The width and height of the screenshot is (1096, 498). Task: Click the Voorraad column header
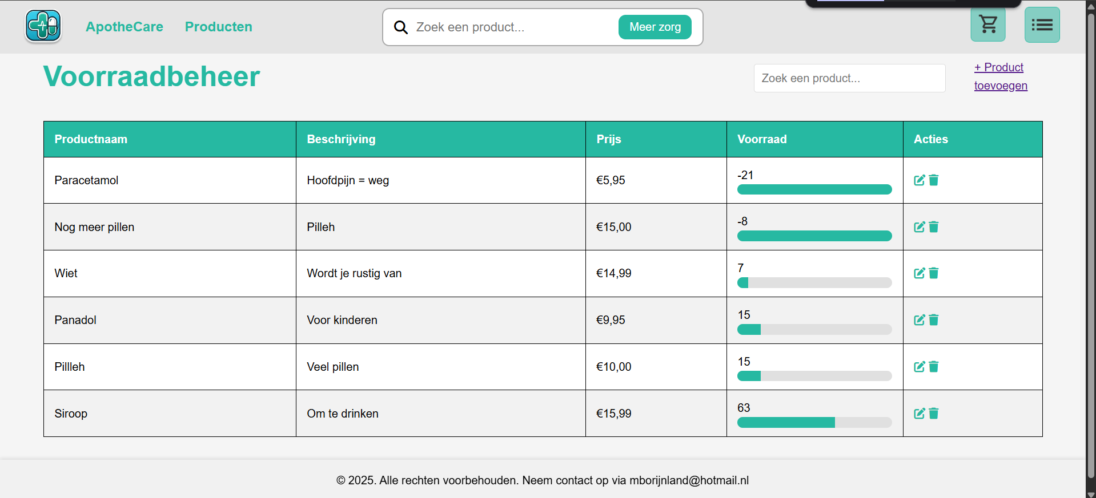tap(762, 139)
